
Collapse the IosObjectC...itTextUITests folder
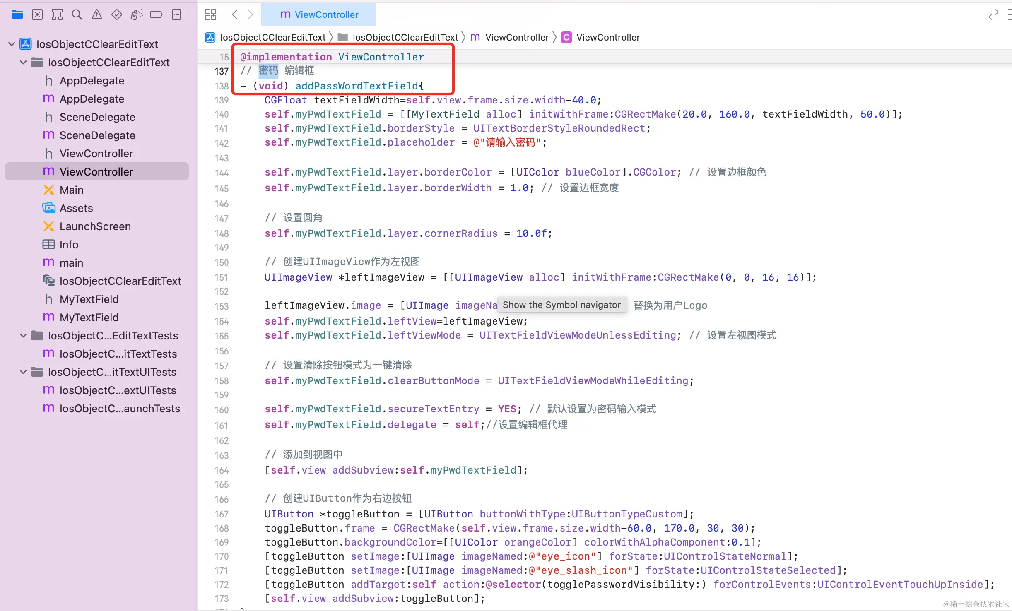click(23, 372)
